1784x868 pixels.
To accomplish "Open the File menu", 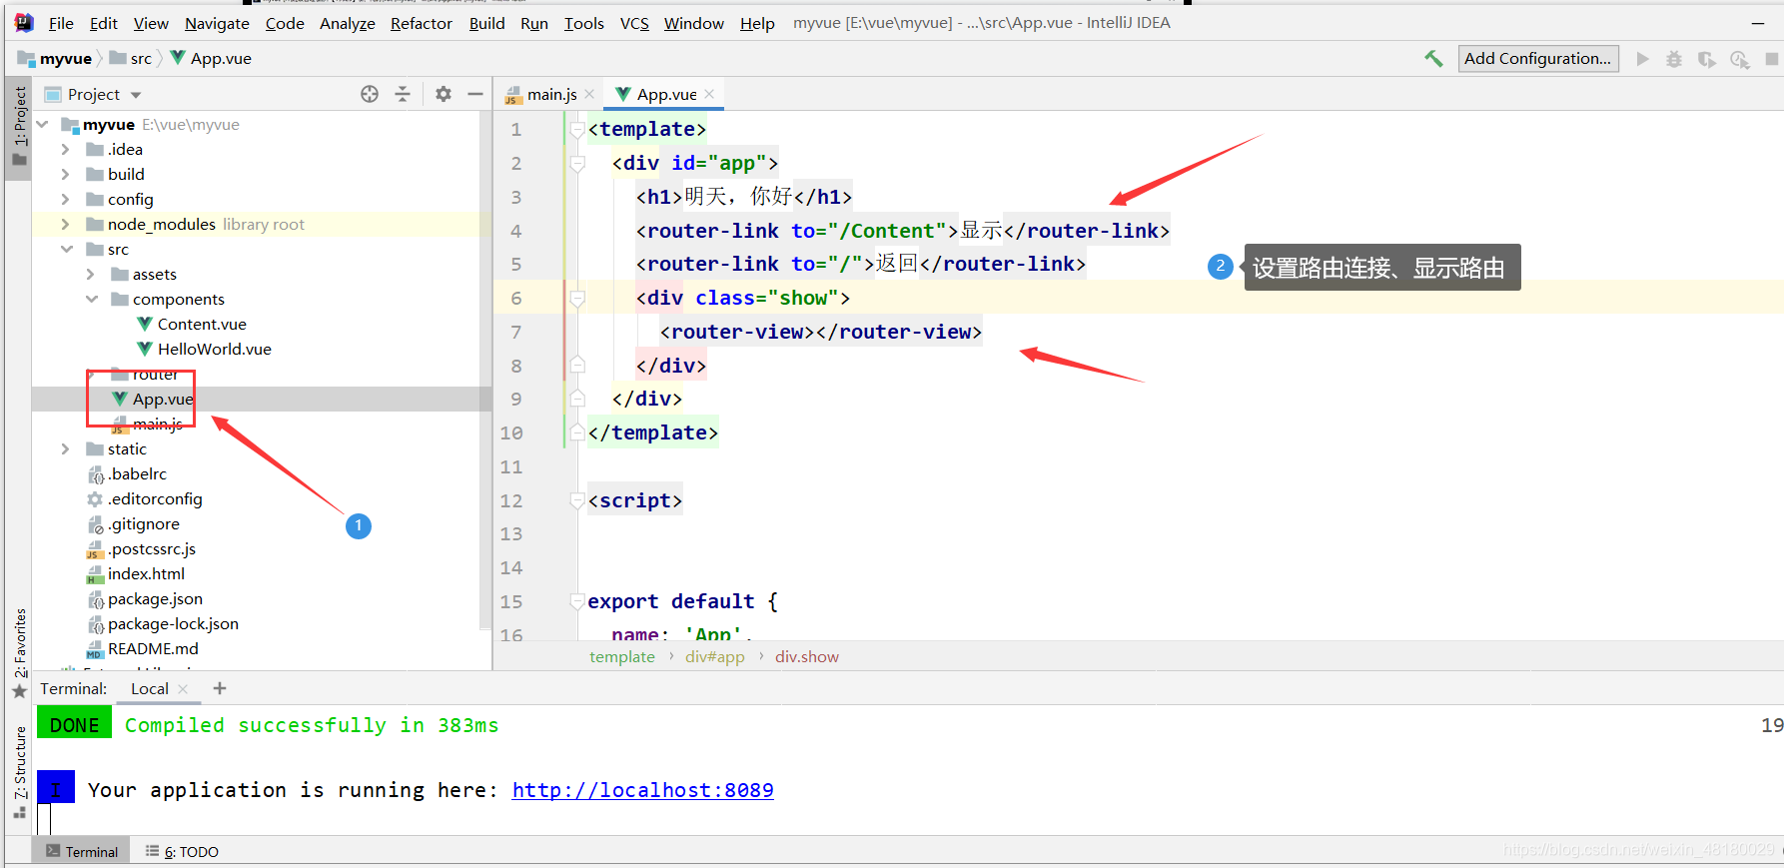I will pos(61,23).
